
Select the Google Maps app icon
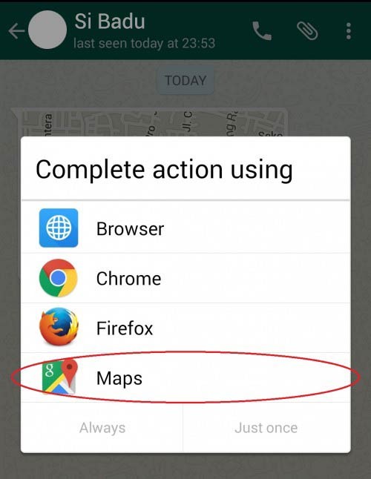(59, 377)
